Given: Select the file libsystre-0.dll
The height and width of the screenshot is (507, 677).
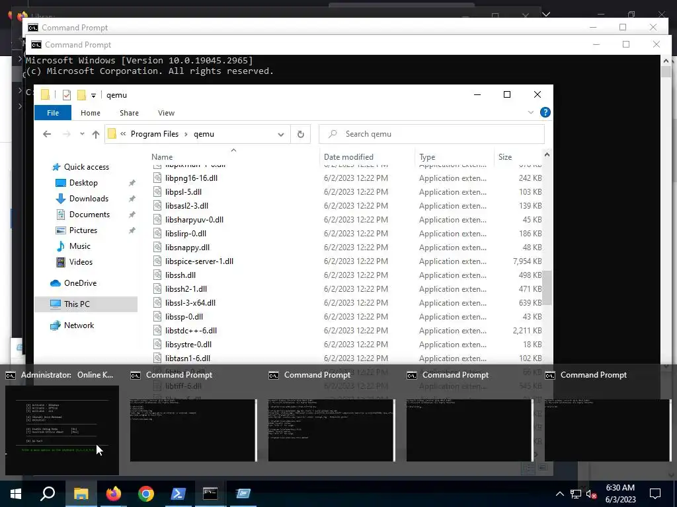Looking at the screenshot, I should (188, 345).
